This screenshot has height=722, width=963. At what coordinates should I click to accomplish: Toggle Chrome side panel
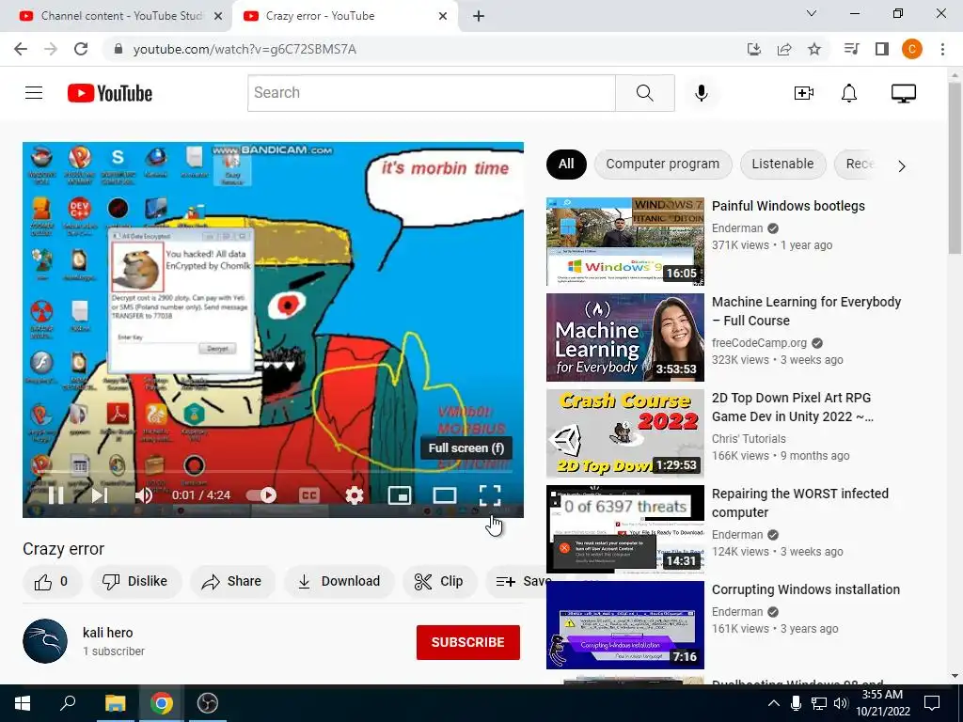882,49
